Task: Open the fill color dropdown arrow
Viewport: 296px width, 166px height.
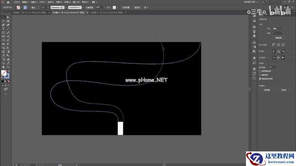Action: (x=21, y=7)
